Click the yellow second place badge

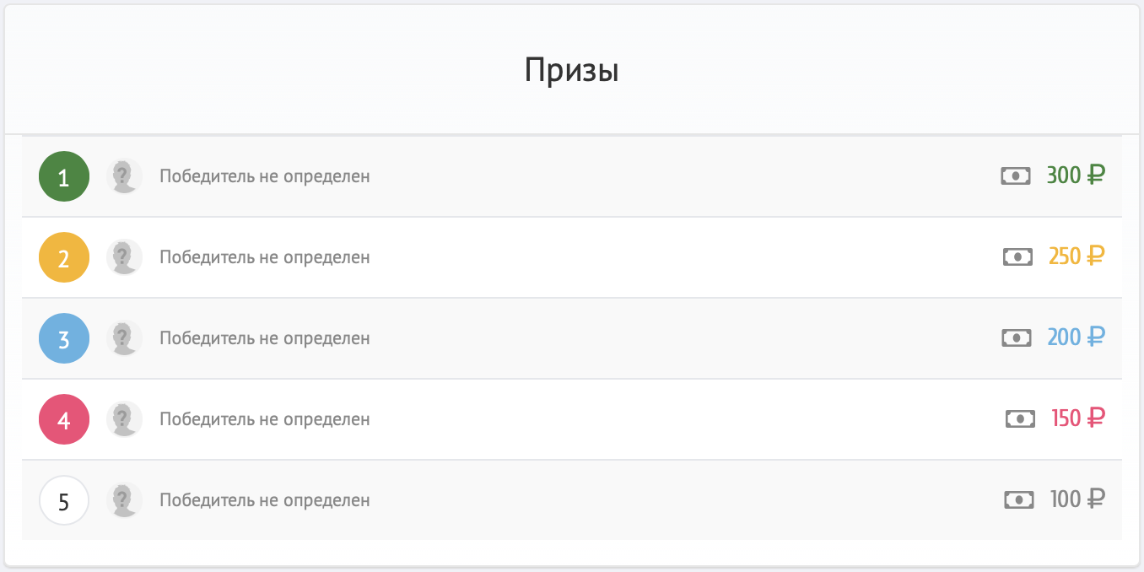[64, 257]
